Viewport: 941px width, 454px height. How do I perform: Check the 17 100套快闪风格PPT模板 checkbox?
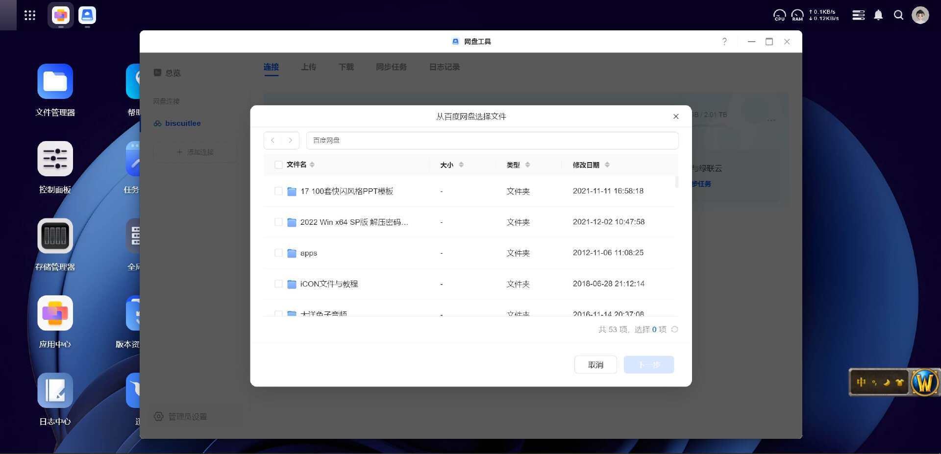278,191
